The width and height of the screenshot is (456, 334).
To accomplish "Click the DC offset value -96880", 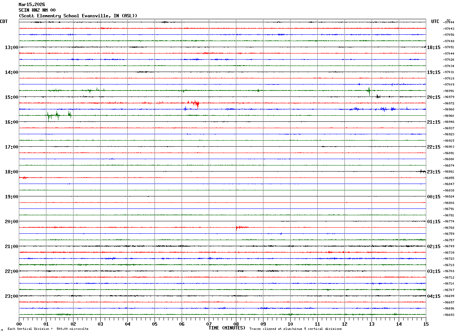I will tap(448, 159).
